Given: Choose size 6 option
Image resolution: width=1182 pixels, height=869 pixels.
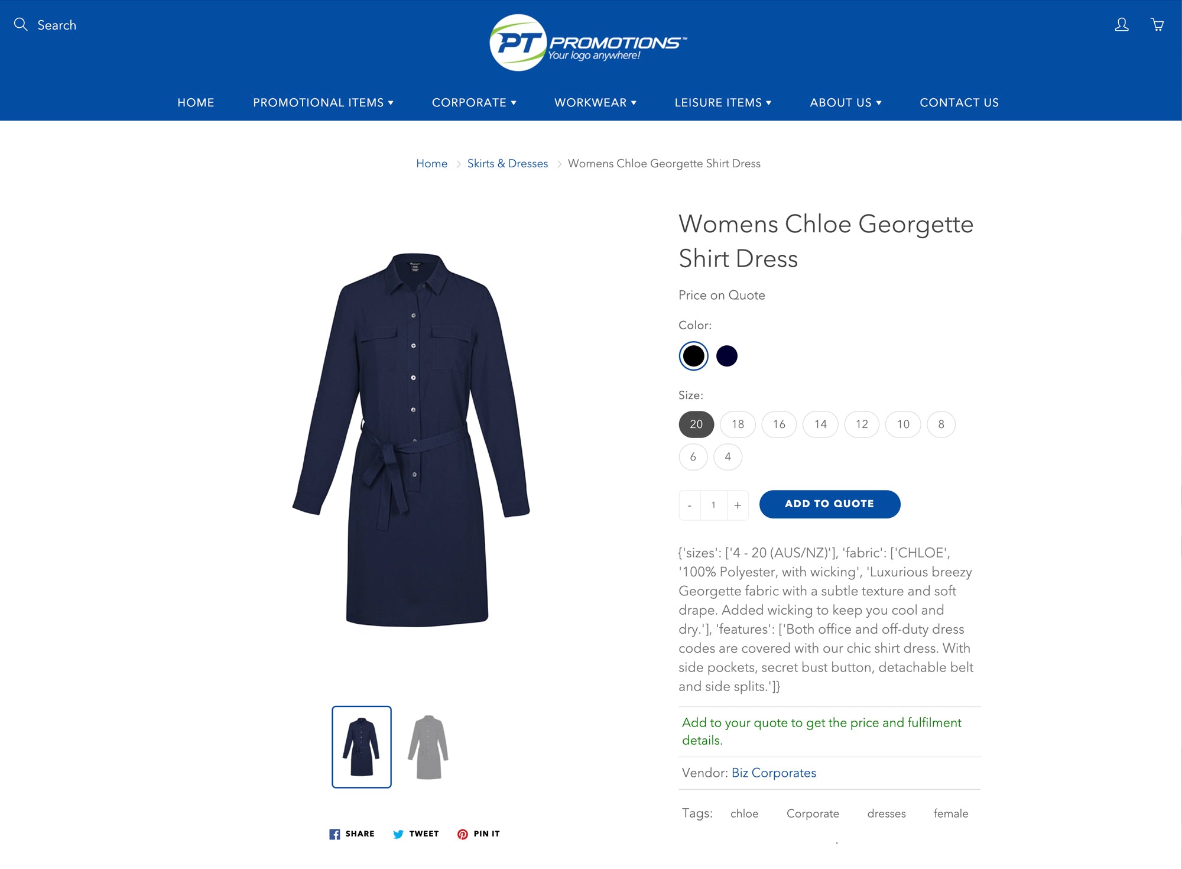Looking at the screenshot, I should (693, 457).
